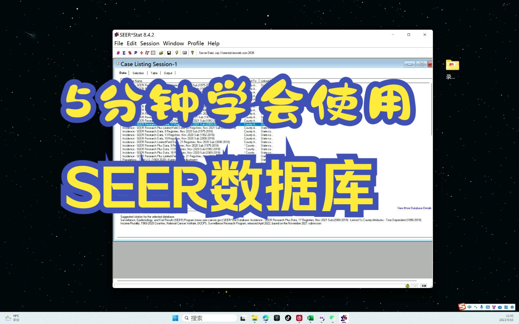
Task: Maximize the Case Listing Session-1 child window
Action: point(421,64)
